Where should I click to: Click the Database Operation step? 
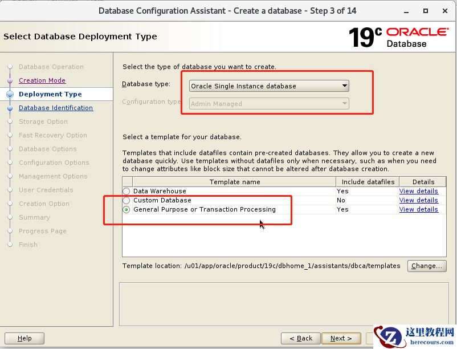point(51,67)
